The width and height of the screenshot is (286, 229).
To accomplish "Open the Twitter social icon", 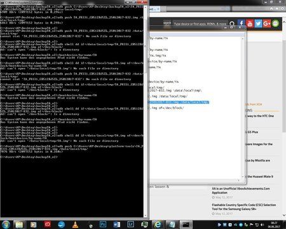I will [258, 24].
